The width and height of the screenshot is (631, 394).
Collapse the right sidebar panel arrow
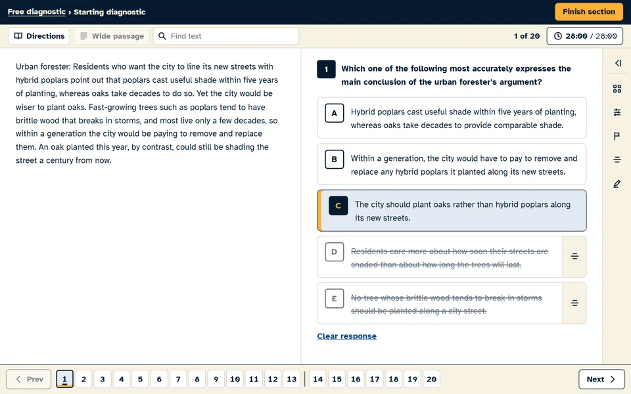(x=618, y=63)
